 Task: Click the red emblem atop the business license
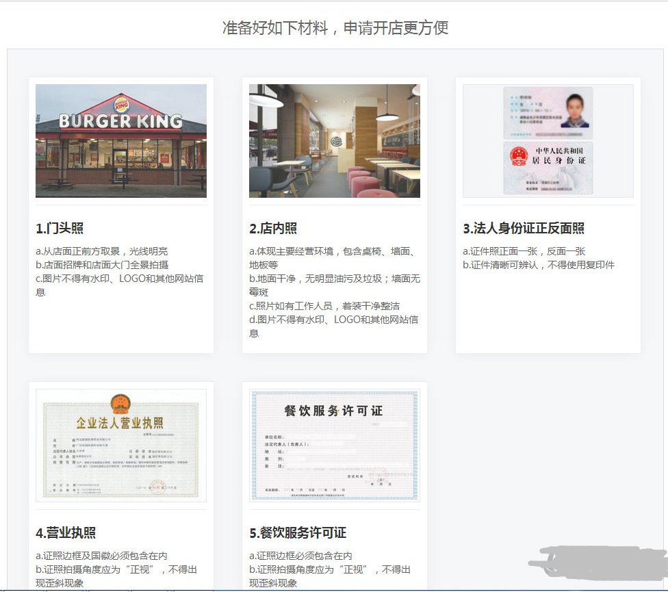[x=120, y=404]
